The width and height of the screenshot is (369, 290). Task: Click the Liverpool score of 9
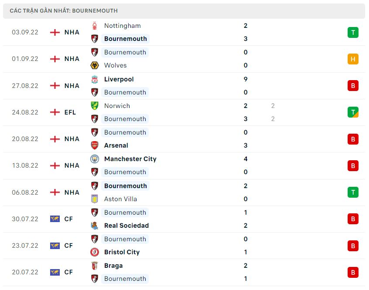pos(246,79)
